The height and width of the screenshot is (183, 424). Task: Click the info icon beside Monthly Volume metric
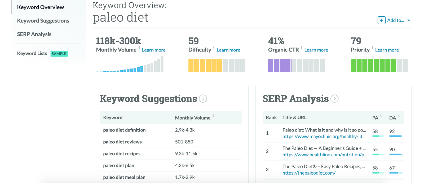[140, 48]
